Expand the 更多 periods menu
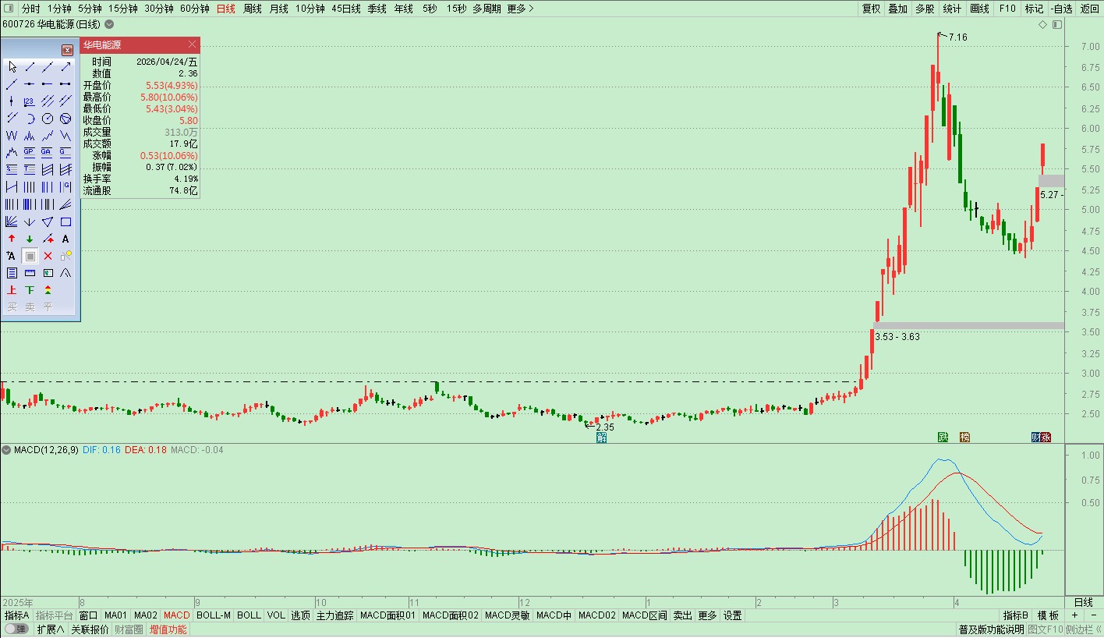This screenshot has height=638, width=1104. click(x=520, y=9)
